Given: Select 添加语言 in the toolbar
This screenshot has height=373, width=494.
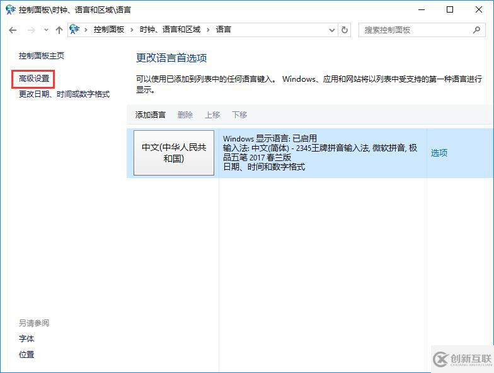Looking at the screenshot, I should pos(151,114).
